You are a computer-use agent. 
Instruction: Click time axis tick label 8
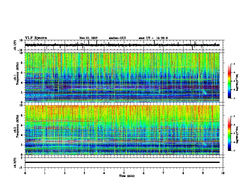(183, 173)
